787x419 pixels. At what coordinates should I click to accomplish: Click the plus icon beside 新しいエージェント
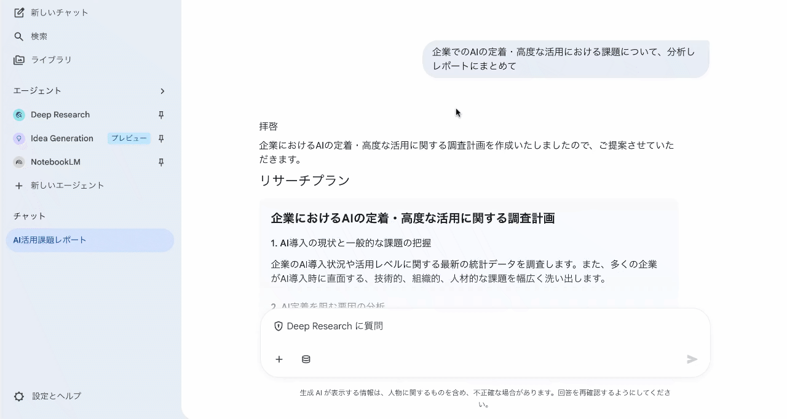[19, 186]
